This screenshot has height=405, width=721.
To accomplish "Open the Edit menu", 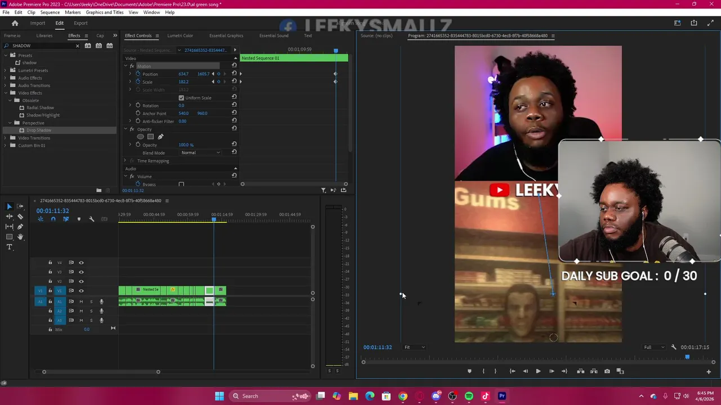I will coord(19,12).
